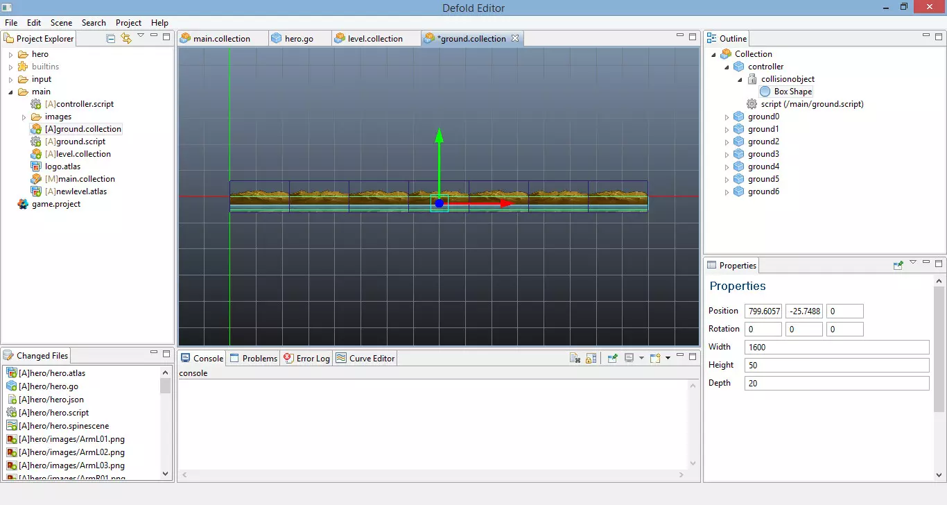Click the Width input field
The height and width of the screenshot is (505, 947).
[x=836, y=347]
